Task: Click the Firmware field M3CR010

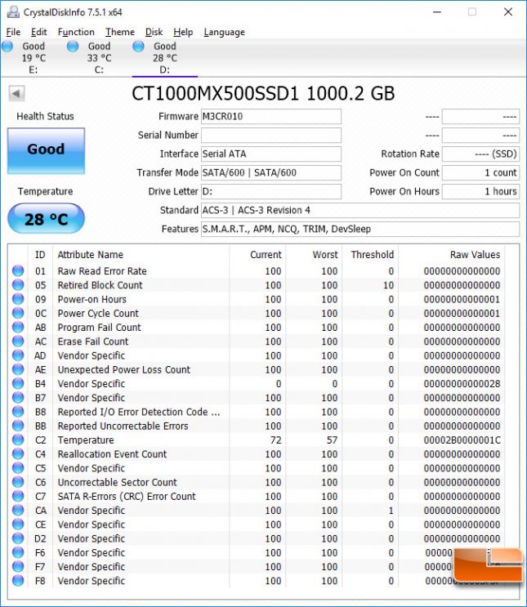Action: click(271, 117)
